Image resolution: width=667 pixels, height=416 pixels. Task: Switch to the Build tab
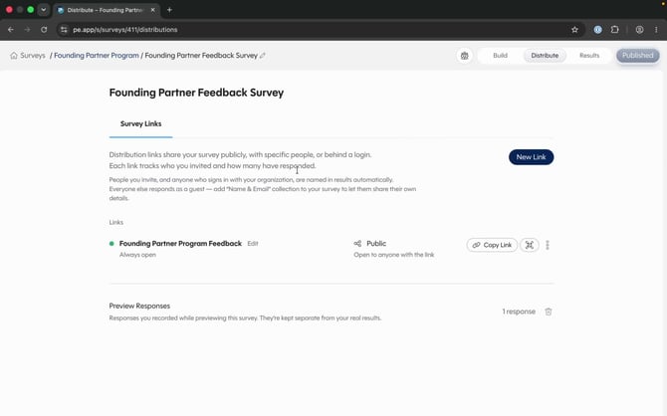point(500,56)
